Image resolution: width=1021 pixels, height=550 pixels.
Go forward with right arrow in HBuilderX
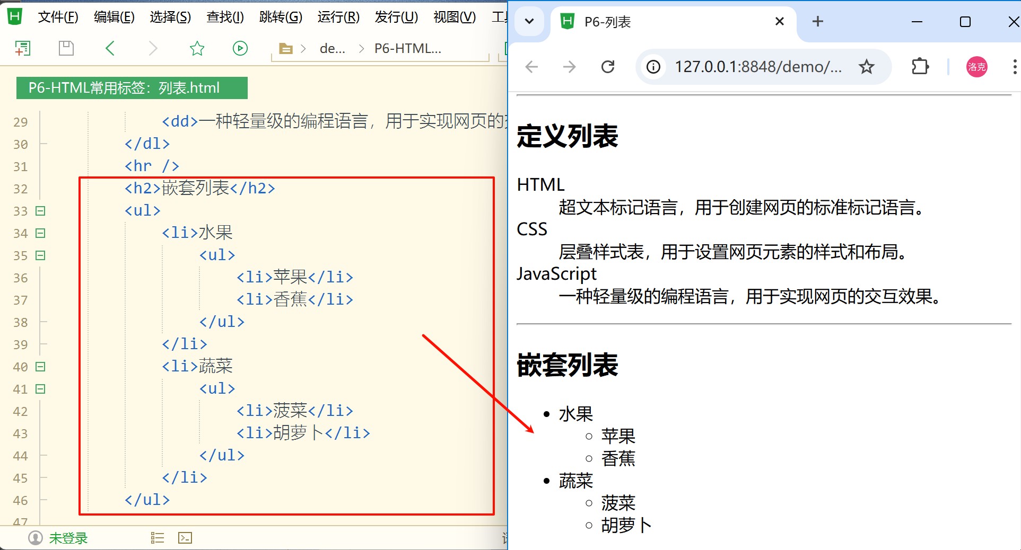[x=153, y=48]
